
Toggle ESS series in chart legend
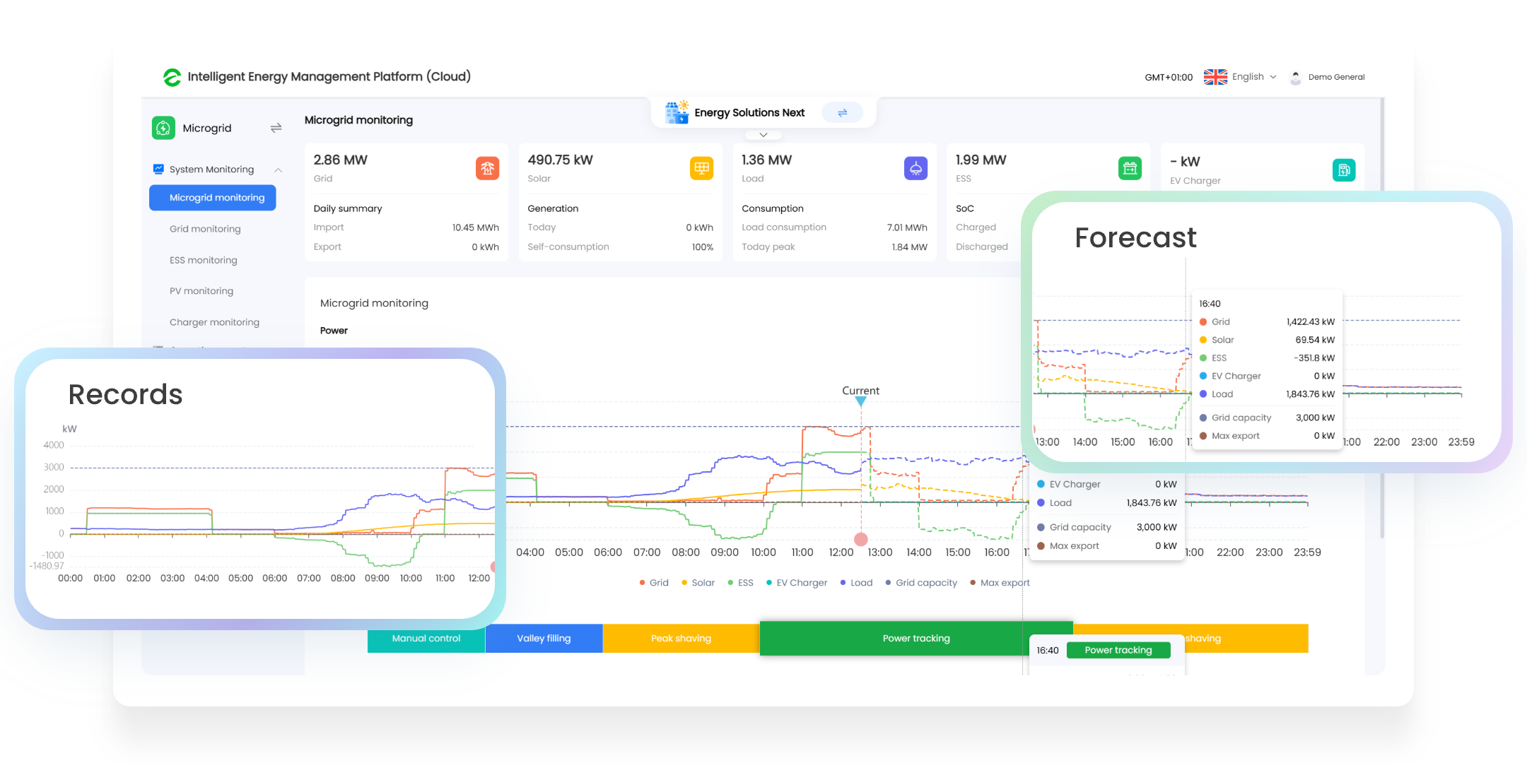point(740,583)
